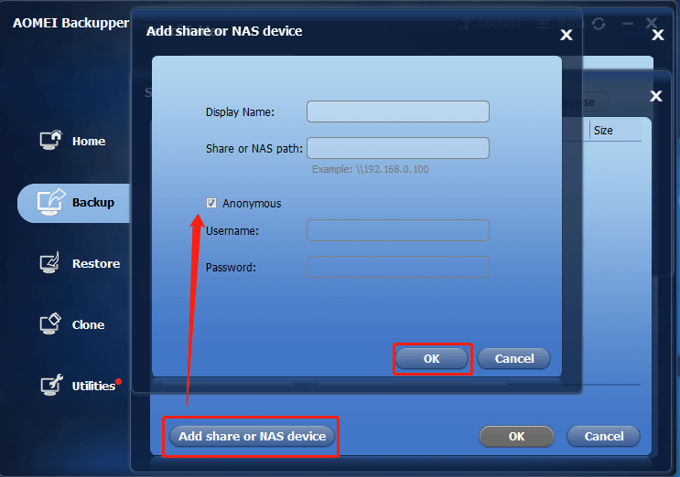Focus the Share or NAS path field
This screenshot has height=477, width=680.
398,148
